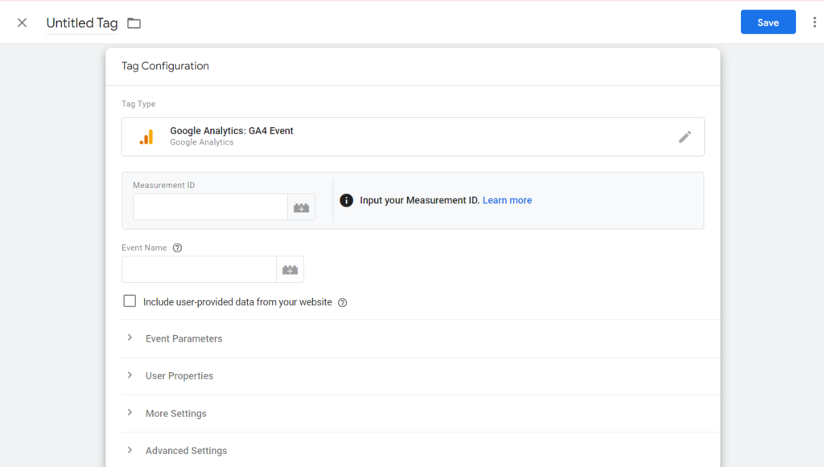The height and width of the screenshot is (467, 824).
Task: Open the three-dot overflow menu
Action: (x=814, y=22)
